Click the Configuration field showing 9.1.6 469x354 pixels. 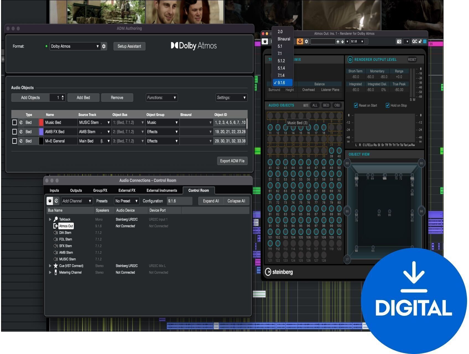click(x=179, y=201)
